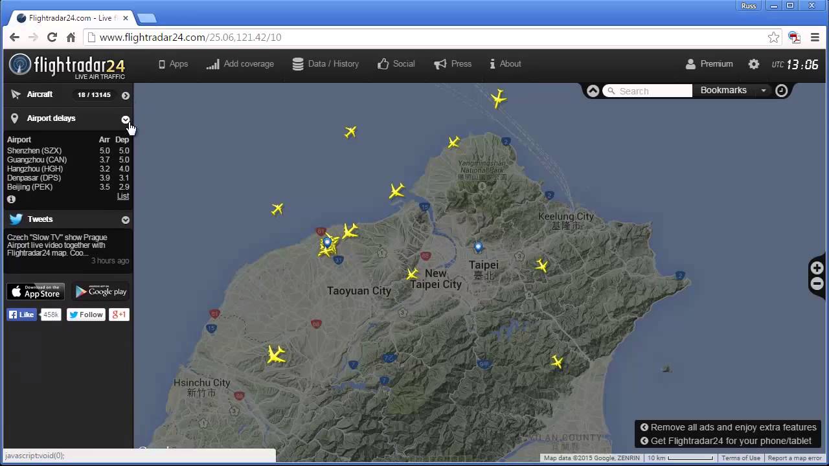
Task: Click Get Flightradar24 for phone/tablet link
Action: coord(726,441)
